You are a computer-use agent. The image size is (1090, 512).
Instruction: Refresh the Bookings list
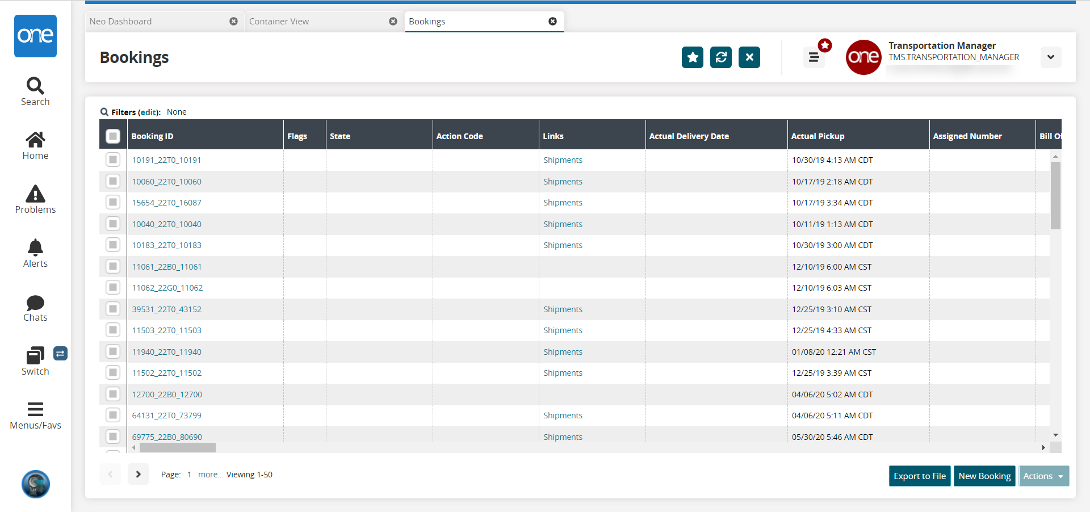click(720, 57)
